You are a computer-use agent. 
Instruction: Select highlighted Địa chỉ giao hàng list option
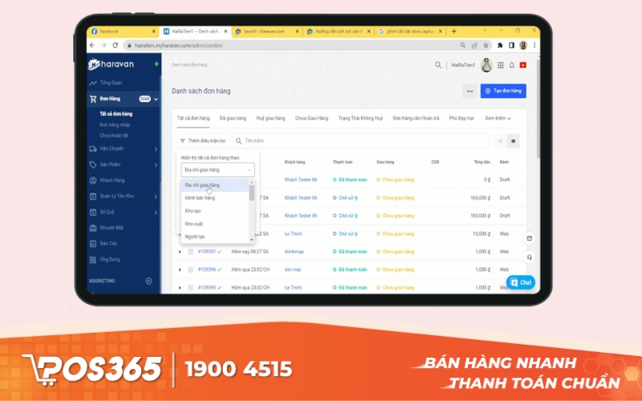click(x=215, y=185)
